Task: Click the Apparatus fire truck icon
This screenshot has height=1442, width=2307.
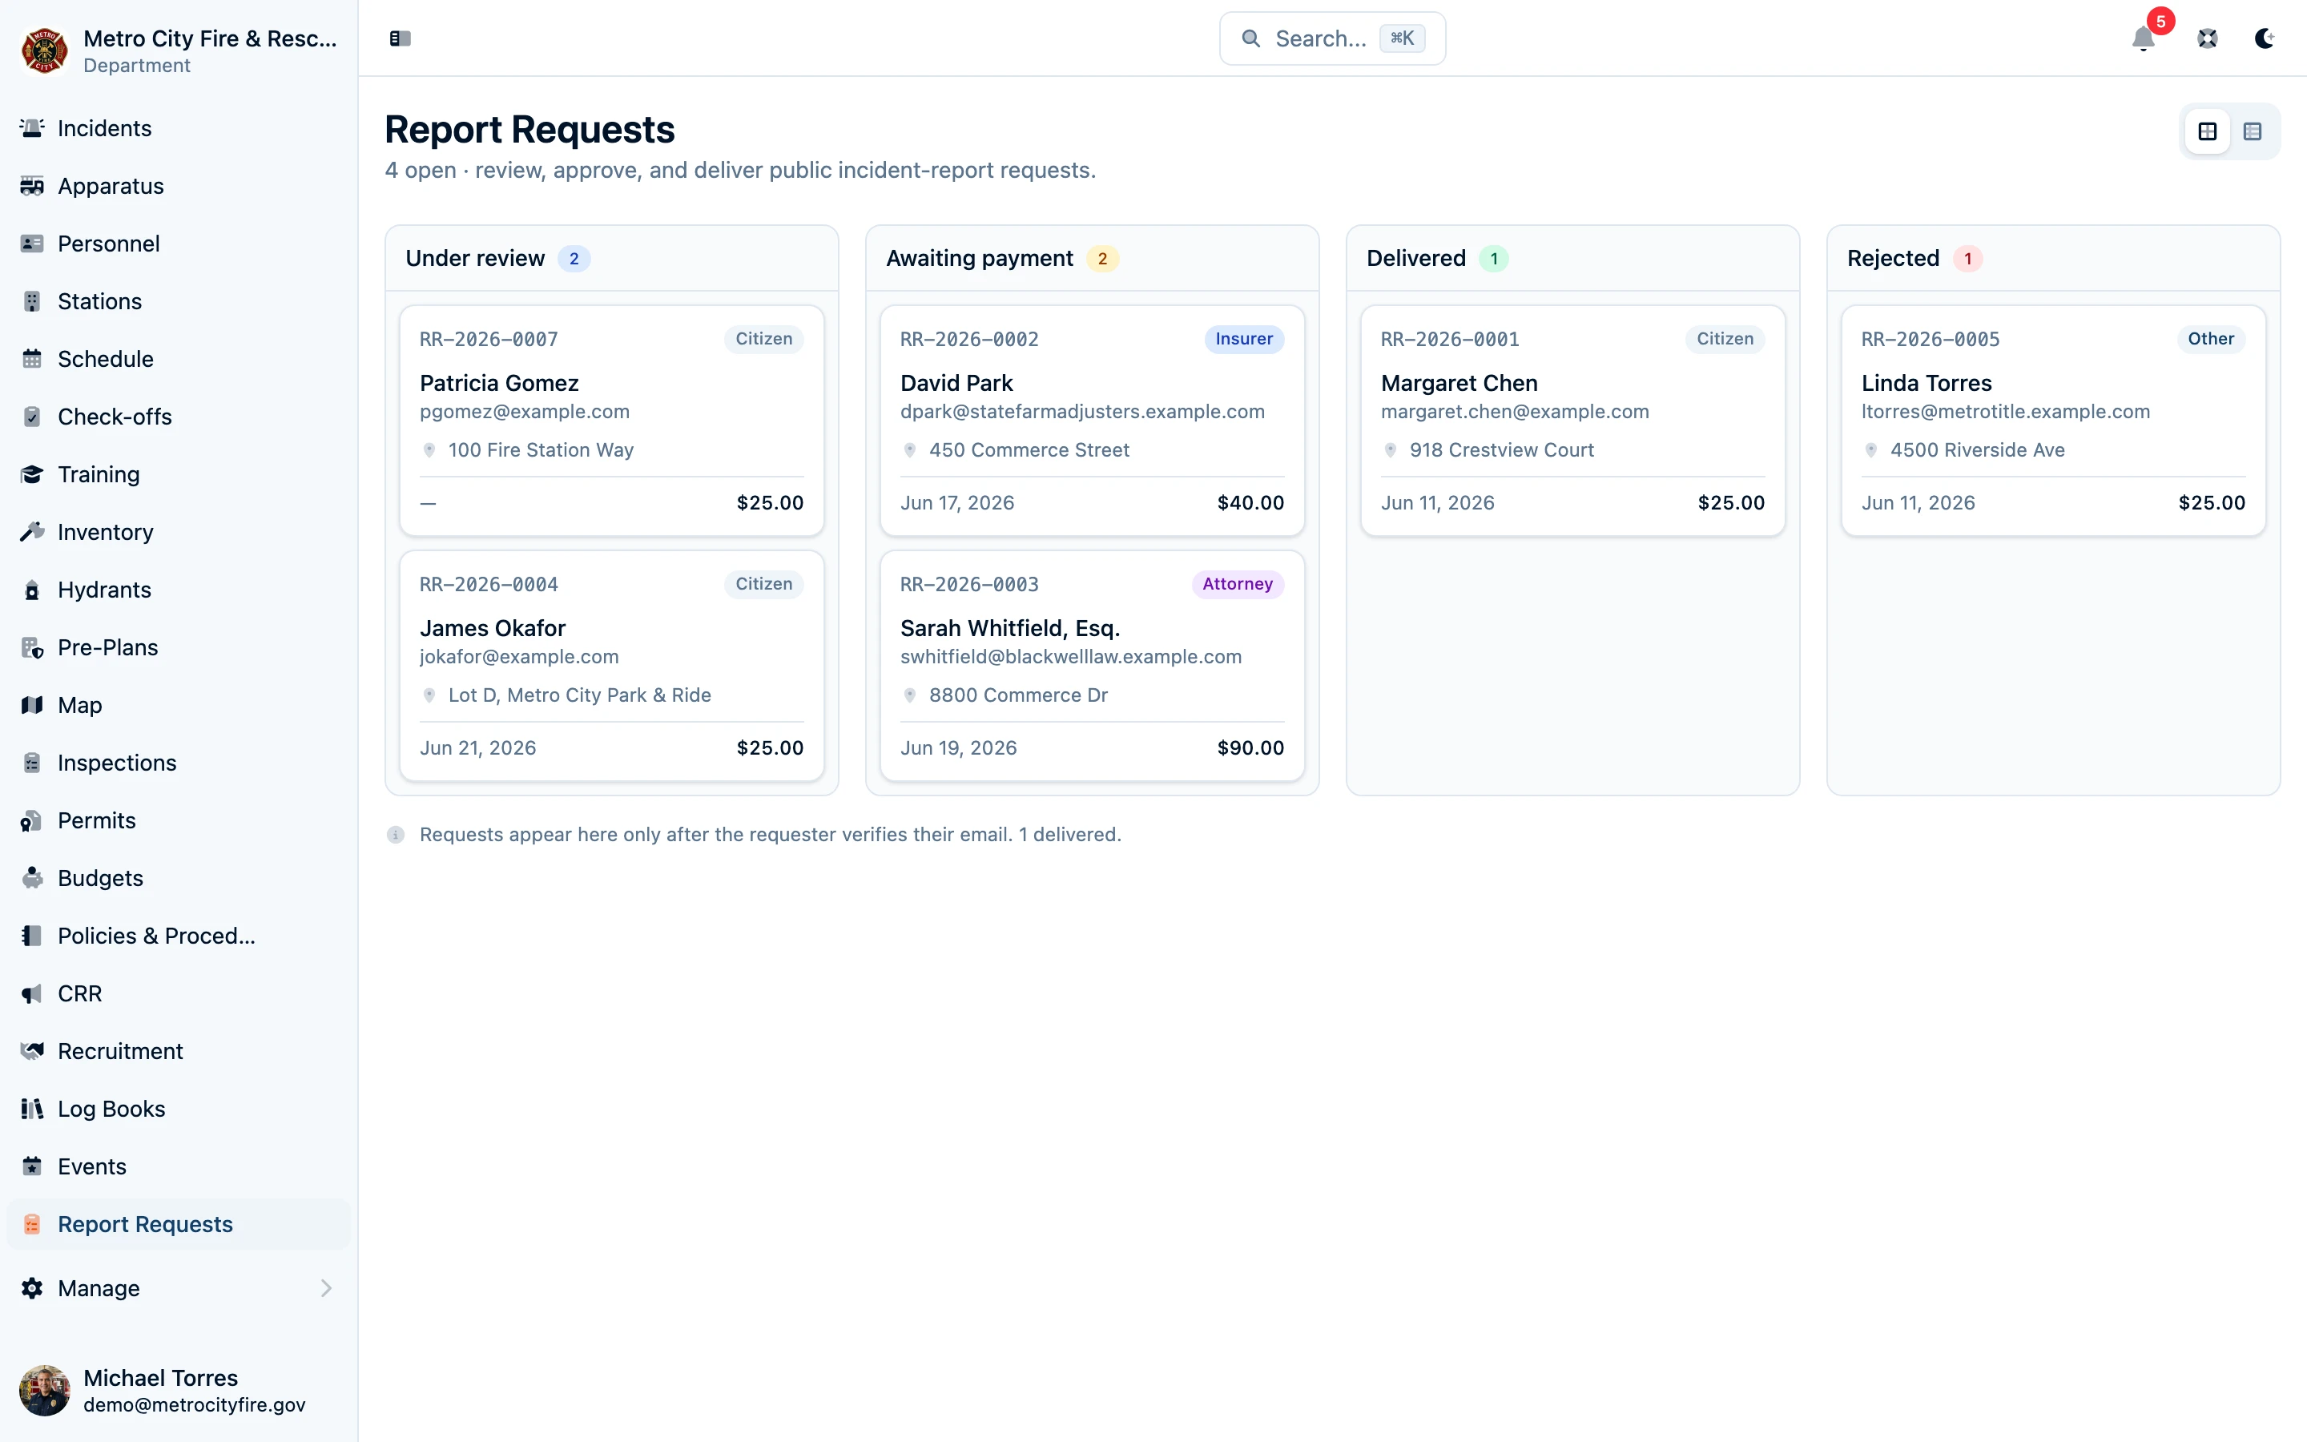Action: [x=32, y=186]
